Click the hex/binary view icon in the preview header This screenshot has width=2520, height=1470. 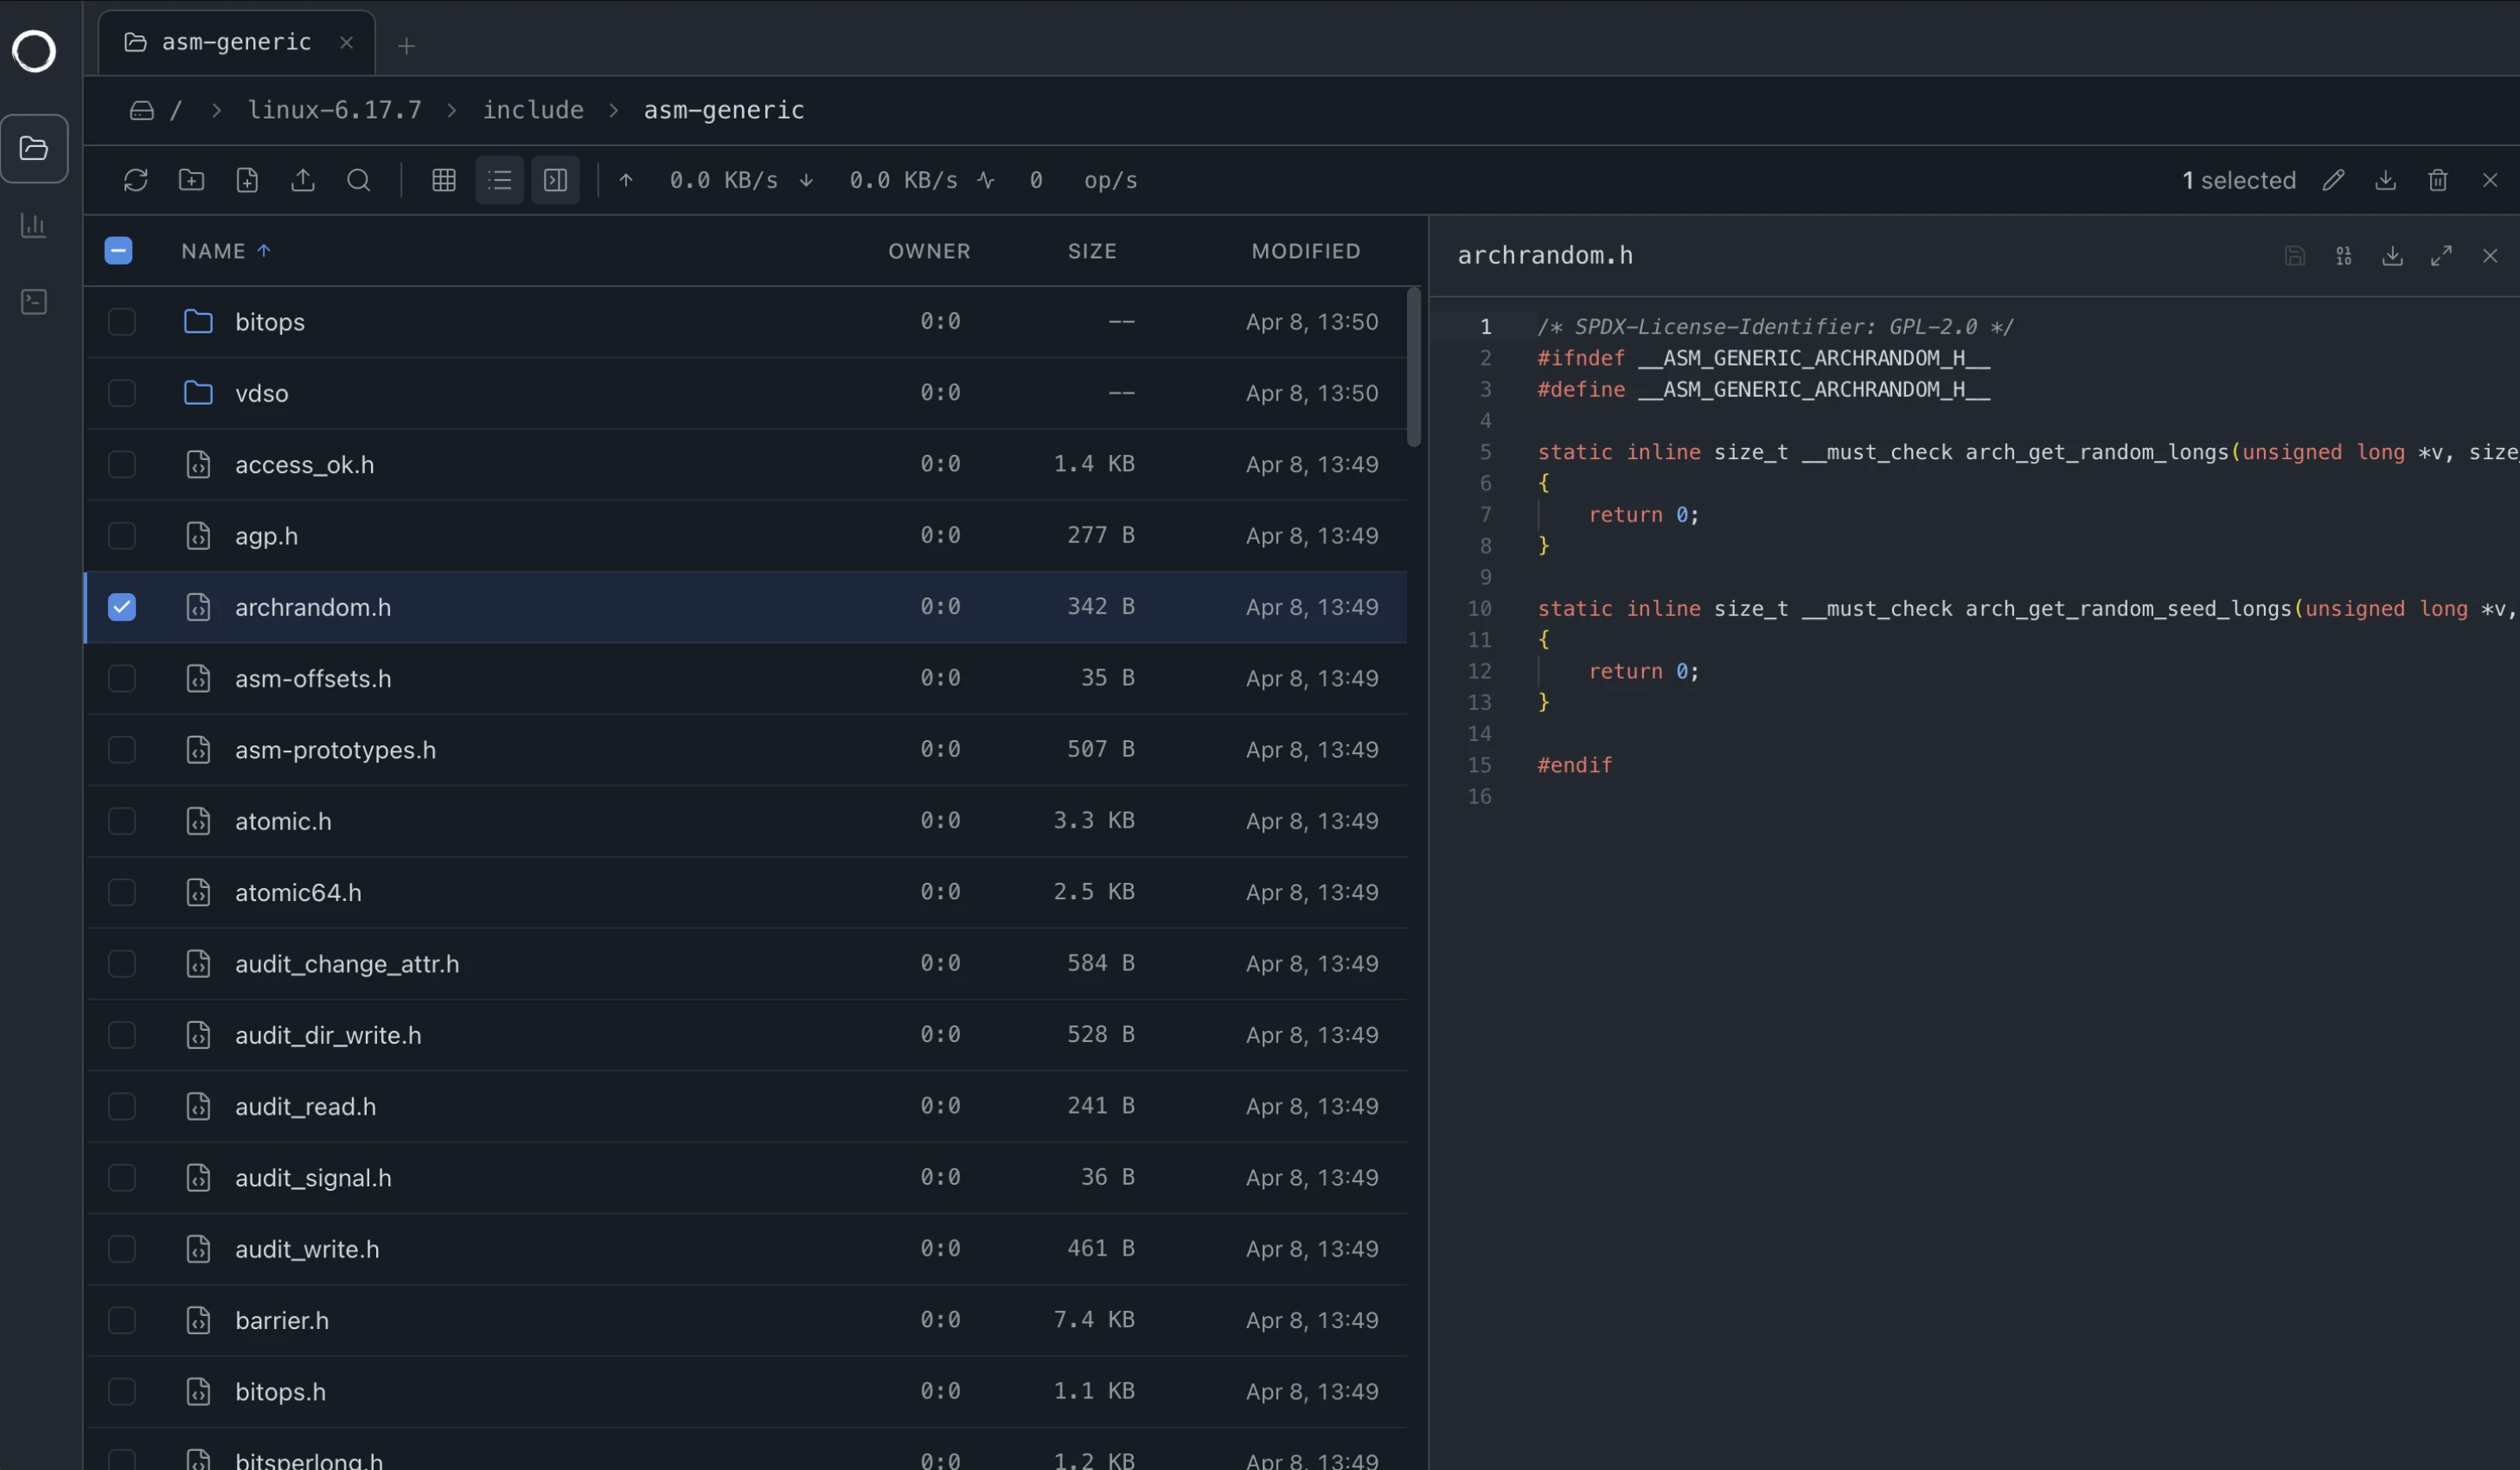(x=2344, y=256)
